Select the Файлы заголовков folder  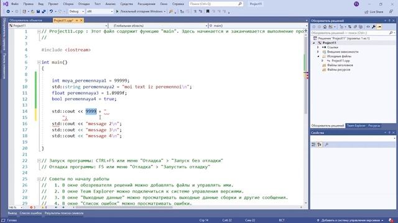coord(340,65)
